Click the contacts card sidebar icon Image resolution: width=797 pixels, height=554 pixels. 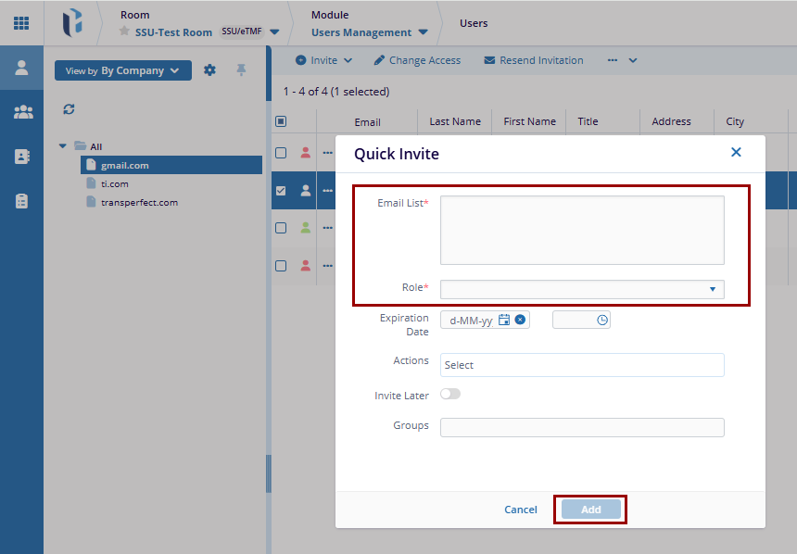tap(22, 157)
